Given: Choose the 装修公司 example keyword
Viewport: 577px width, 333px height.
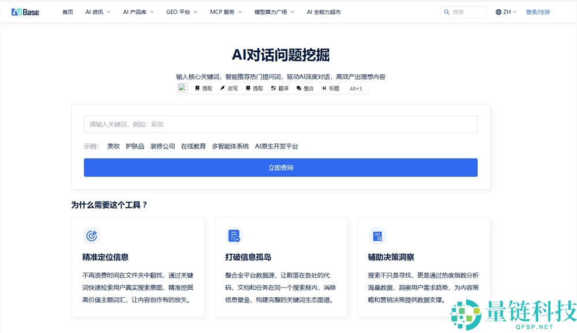Looking at the screenshot, I should pyautogui.click(x=163, y=146).
